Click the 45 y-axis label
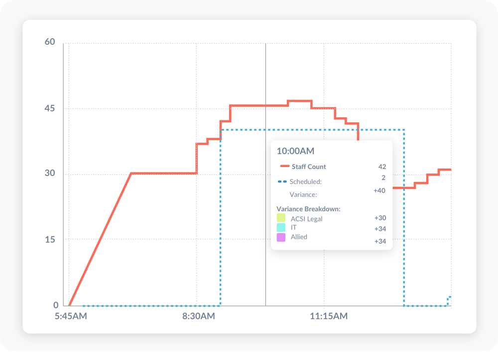 pos(50,108)
